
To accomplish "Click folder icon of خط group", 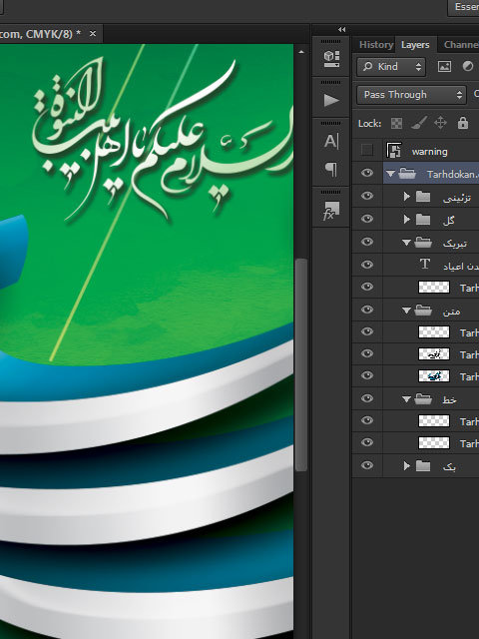I will click(423, 399).
